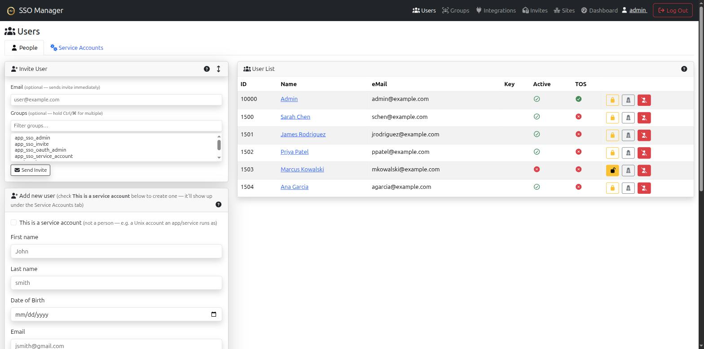Image resolution: width=704 pixels, height=349 pixels.
Task: Lock Priya Patel's account
Action: (612, 153)
